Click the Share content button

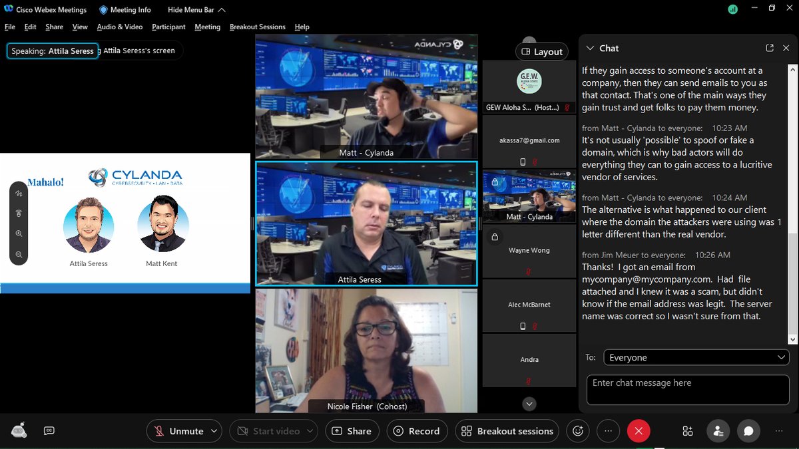(352, 431)
